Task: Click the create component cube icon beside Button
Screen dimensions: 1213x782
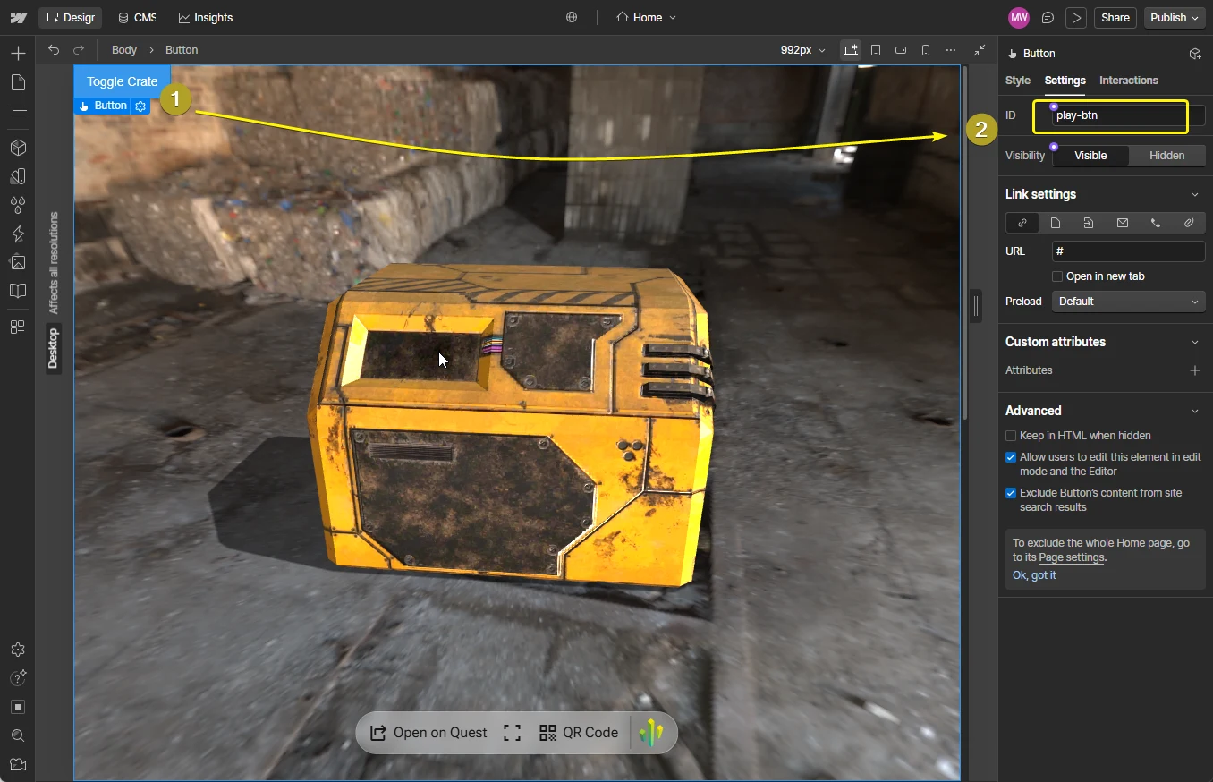Action: point(1195,54)
